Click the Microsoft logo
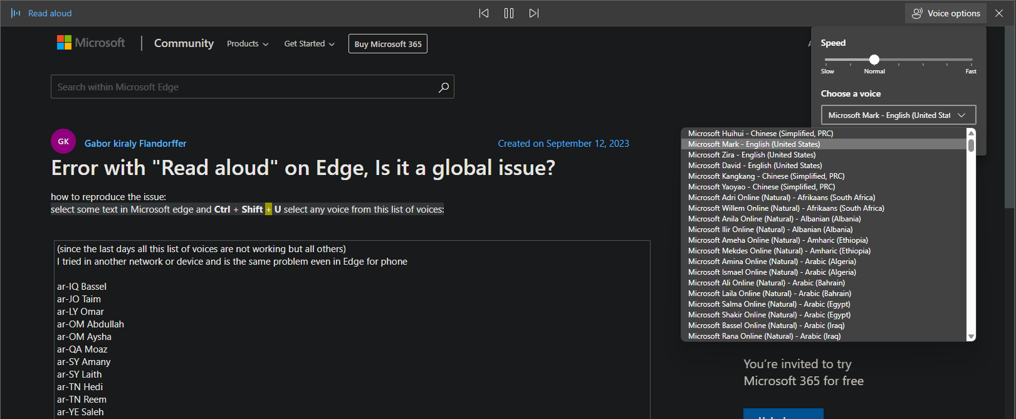The width and height of the screenshot is (1016, 419). tap(91, 43)
